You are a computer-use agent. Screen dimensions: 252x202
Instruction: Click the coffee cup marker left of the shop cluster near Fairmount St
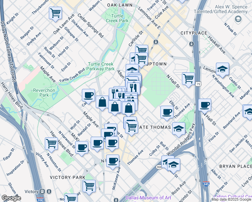(97, 143)
